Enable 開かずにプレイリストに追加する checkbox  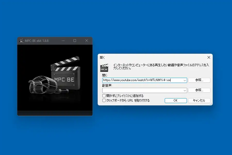point(104,96)
